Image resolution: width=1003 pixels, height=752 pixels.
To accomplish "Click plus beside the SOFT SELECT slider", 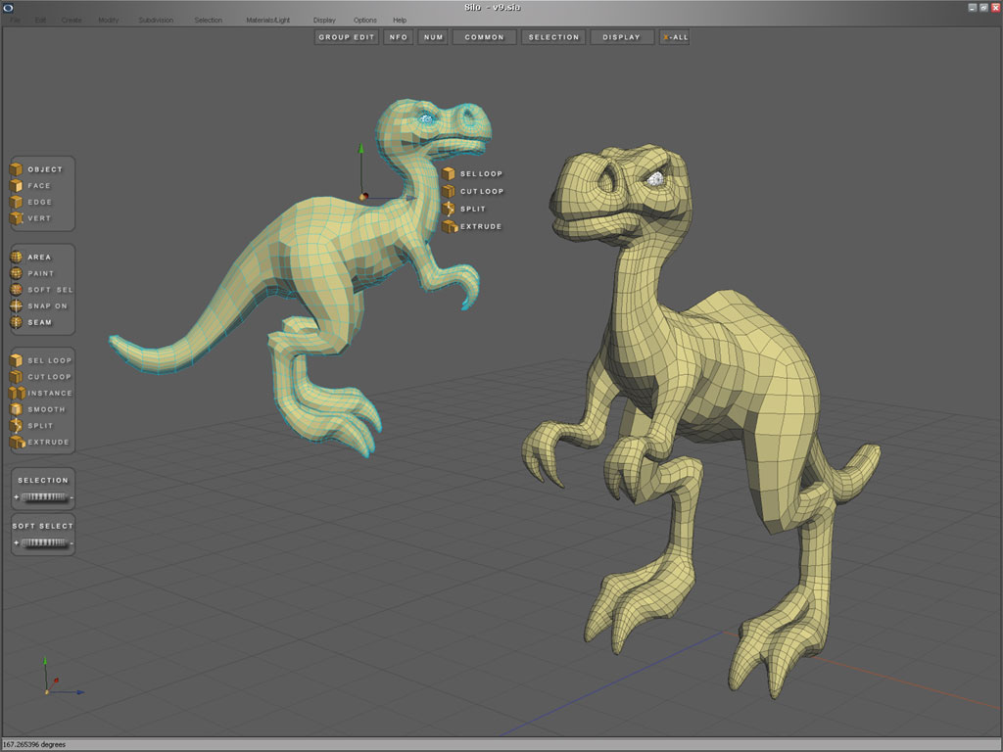I will click(16, 542).
